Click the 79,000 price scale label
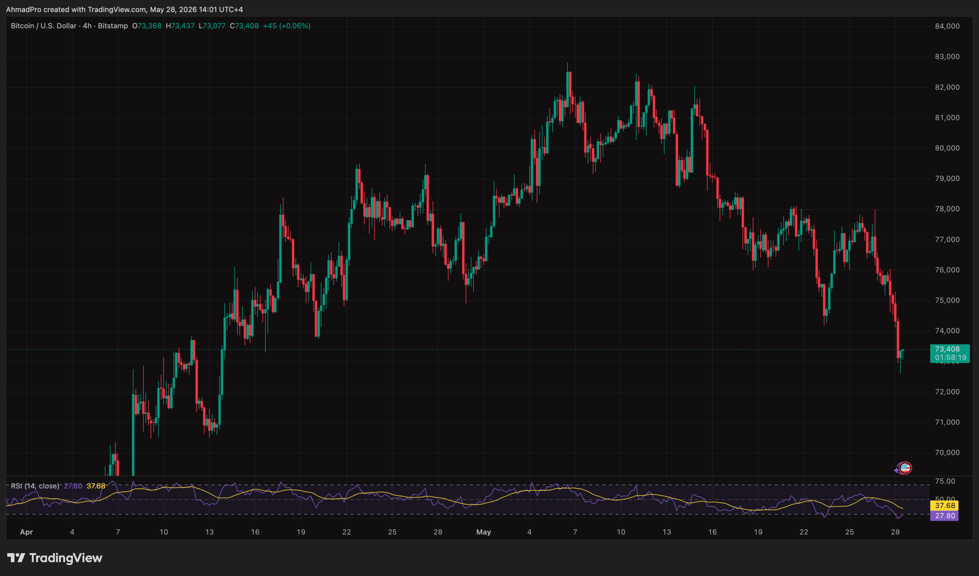The width and height of the screenshot is (979, 576). [x=947, y=178]
